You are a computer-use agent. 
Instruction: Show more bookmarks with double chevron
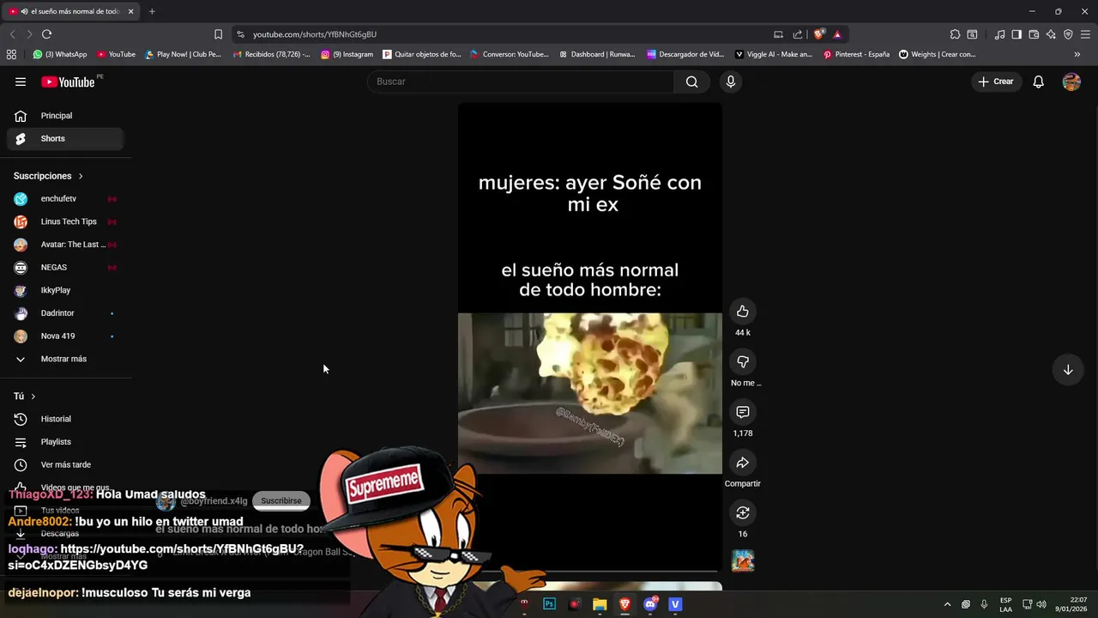(1077, 54)
